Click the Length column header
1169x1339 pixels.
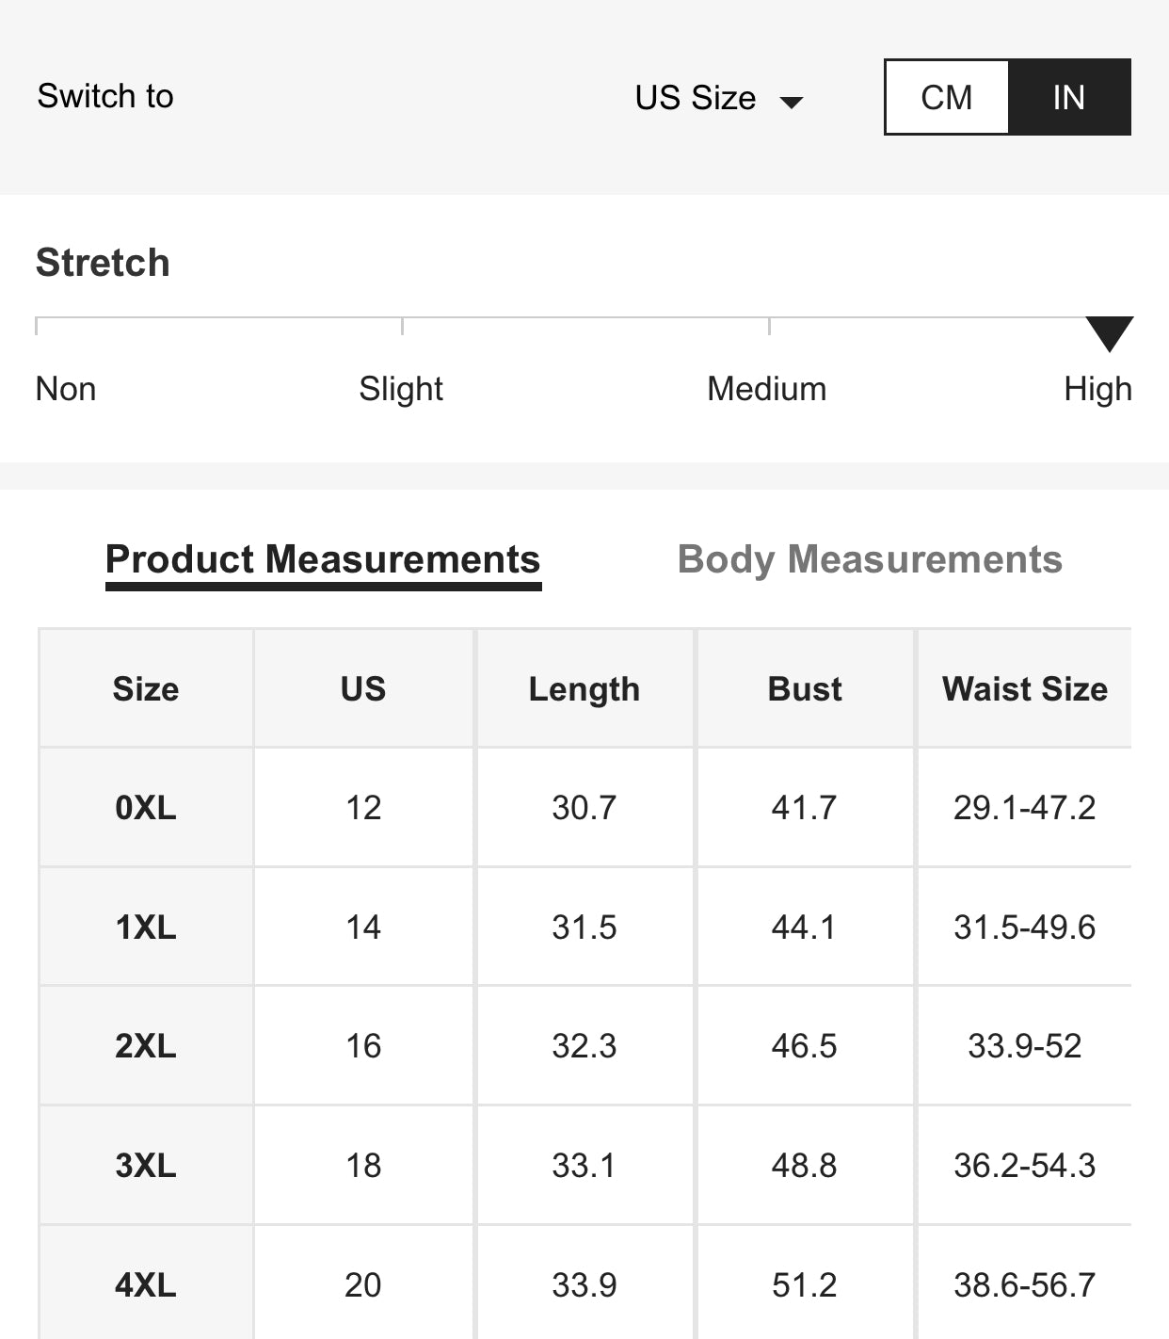coord(584,688)
